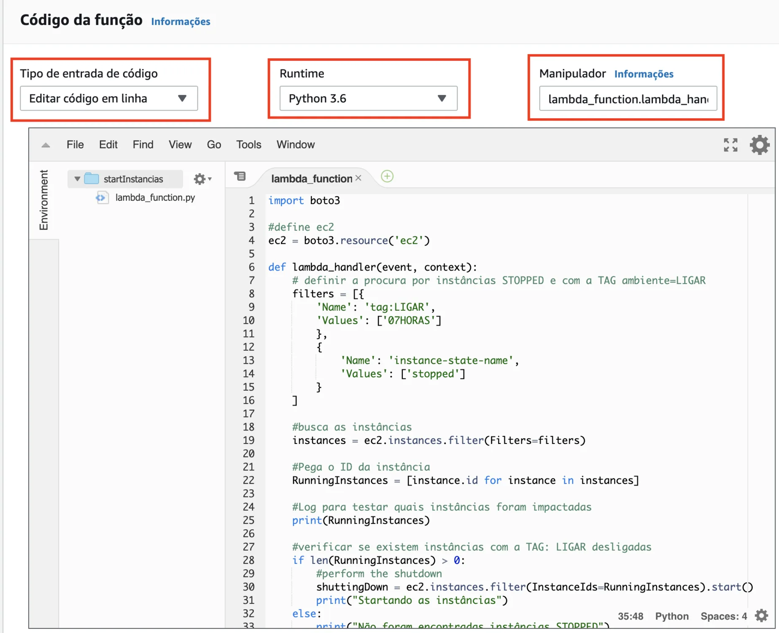Click the 'import boto3' code line
Screen dimensions: 779x633
tap(304, 200)
